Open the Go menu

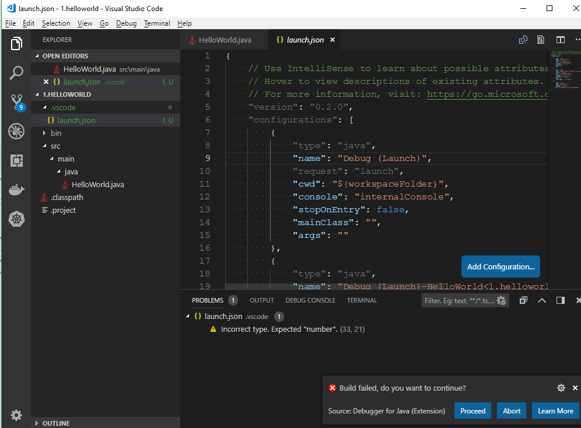point(104,23)
